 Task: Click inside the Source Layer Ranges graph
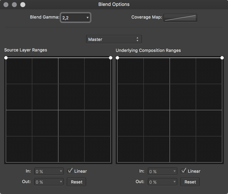[58, 110]
